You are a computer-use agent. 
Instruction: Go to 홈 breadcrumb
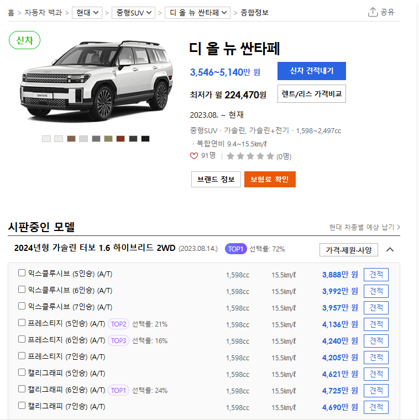coord(11,13)
